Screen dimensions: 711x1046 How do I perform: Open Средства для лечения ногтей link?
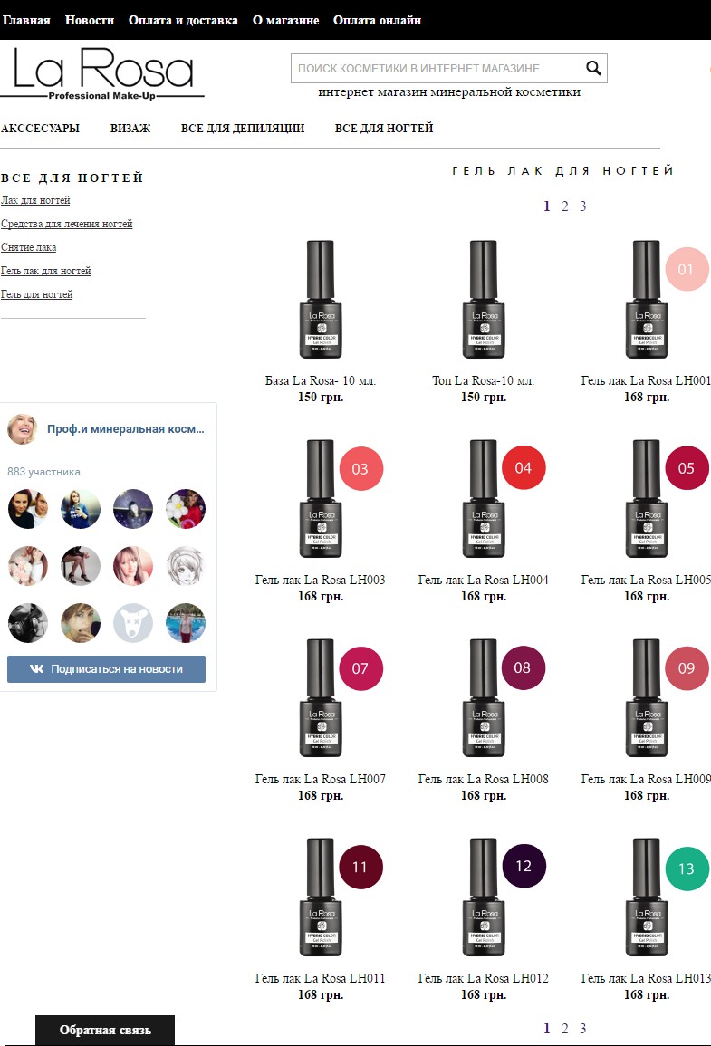[x=67, y=224]
